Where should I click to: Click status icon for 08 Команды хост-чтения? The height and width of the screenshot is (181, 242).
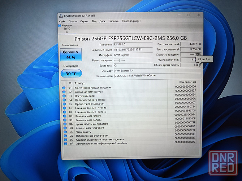(x=65, y=116)
